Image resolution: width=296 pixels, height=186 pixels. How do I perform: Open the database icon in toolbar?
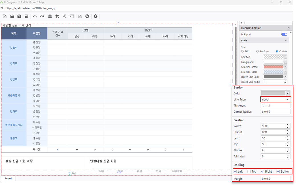click(x=50, y=16)
